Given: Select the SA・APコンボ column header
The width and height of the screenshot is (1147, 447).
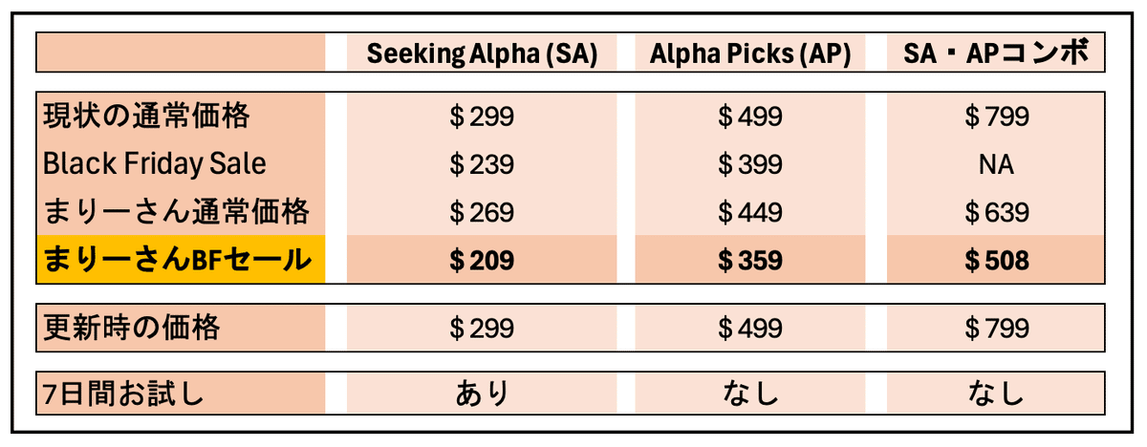Looking at the screenshot, I should click(x=996, y=53).
